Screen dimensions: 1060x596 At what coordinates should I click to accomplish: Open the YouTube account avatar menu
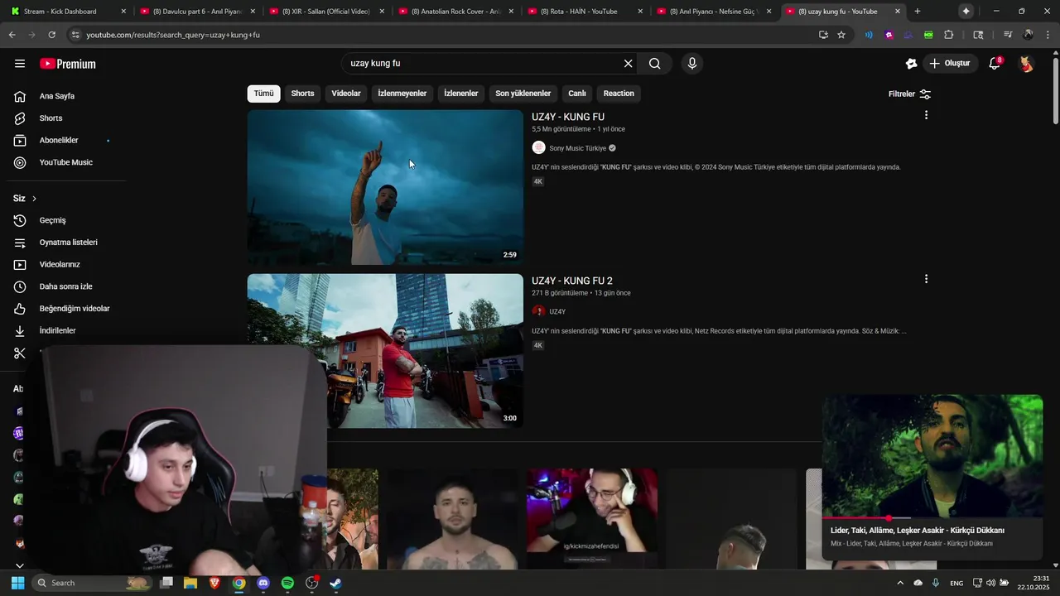click(1026, 64)
